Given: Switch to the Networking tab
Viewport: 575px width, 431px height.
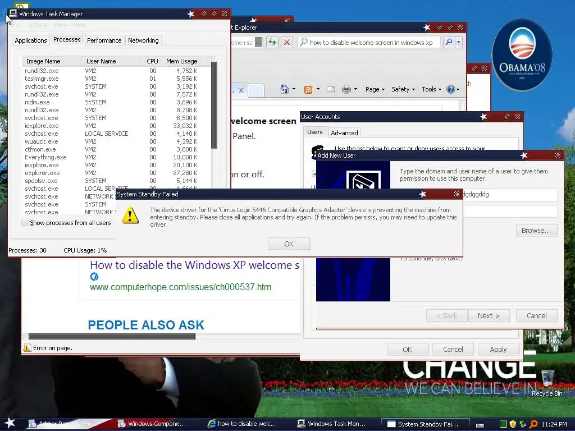Looking at the screenshot, I should (143, 40).
